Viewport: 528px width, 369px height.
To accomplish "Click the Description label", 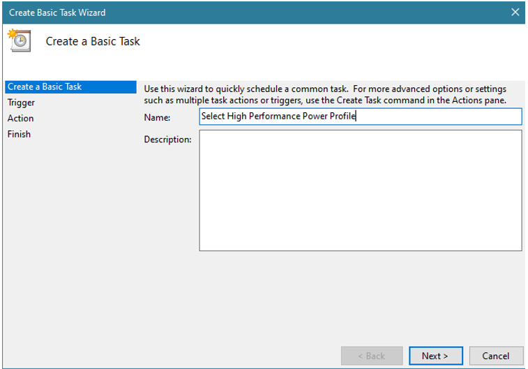I will click(167, 140).
